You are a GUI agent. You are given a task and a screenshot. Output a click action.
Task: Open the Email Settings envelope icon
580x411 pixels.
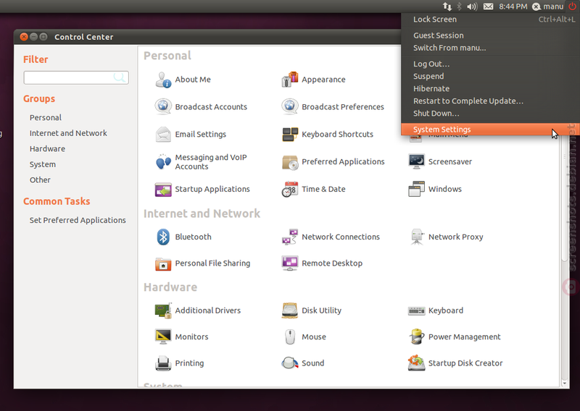(x=163, y=135)
